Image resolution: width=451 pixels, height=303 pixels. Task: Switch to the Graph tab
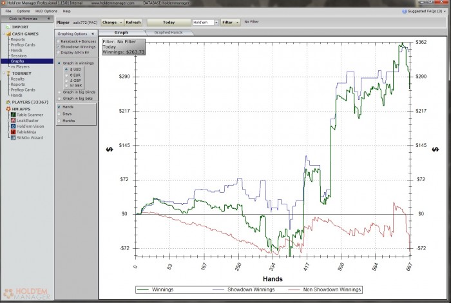[x=121, y=32]
